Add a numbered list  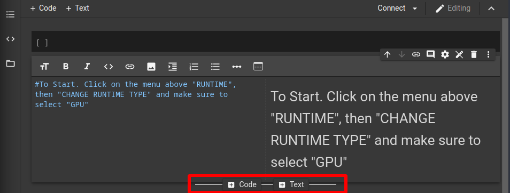pos(194,67)
